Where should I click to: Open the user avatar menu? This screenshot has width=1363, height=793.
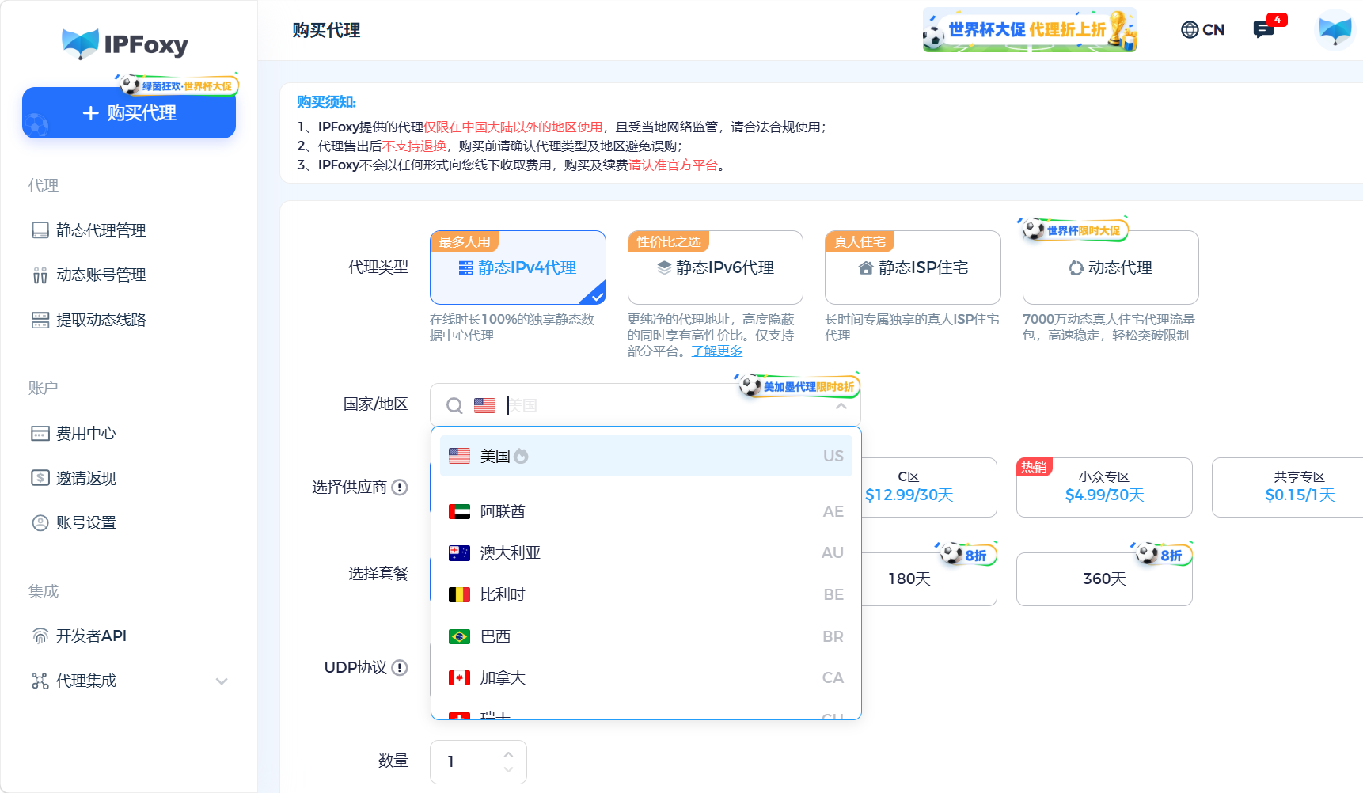[x=1335, y=30]
